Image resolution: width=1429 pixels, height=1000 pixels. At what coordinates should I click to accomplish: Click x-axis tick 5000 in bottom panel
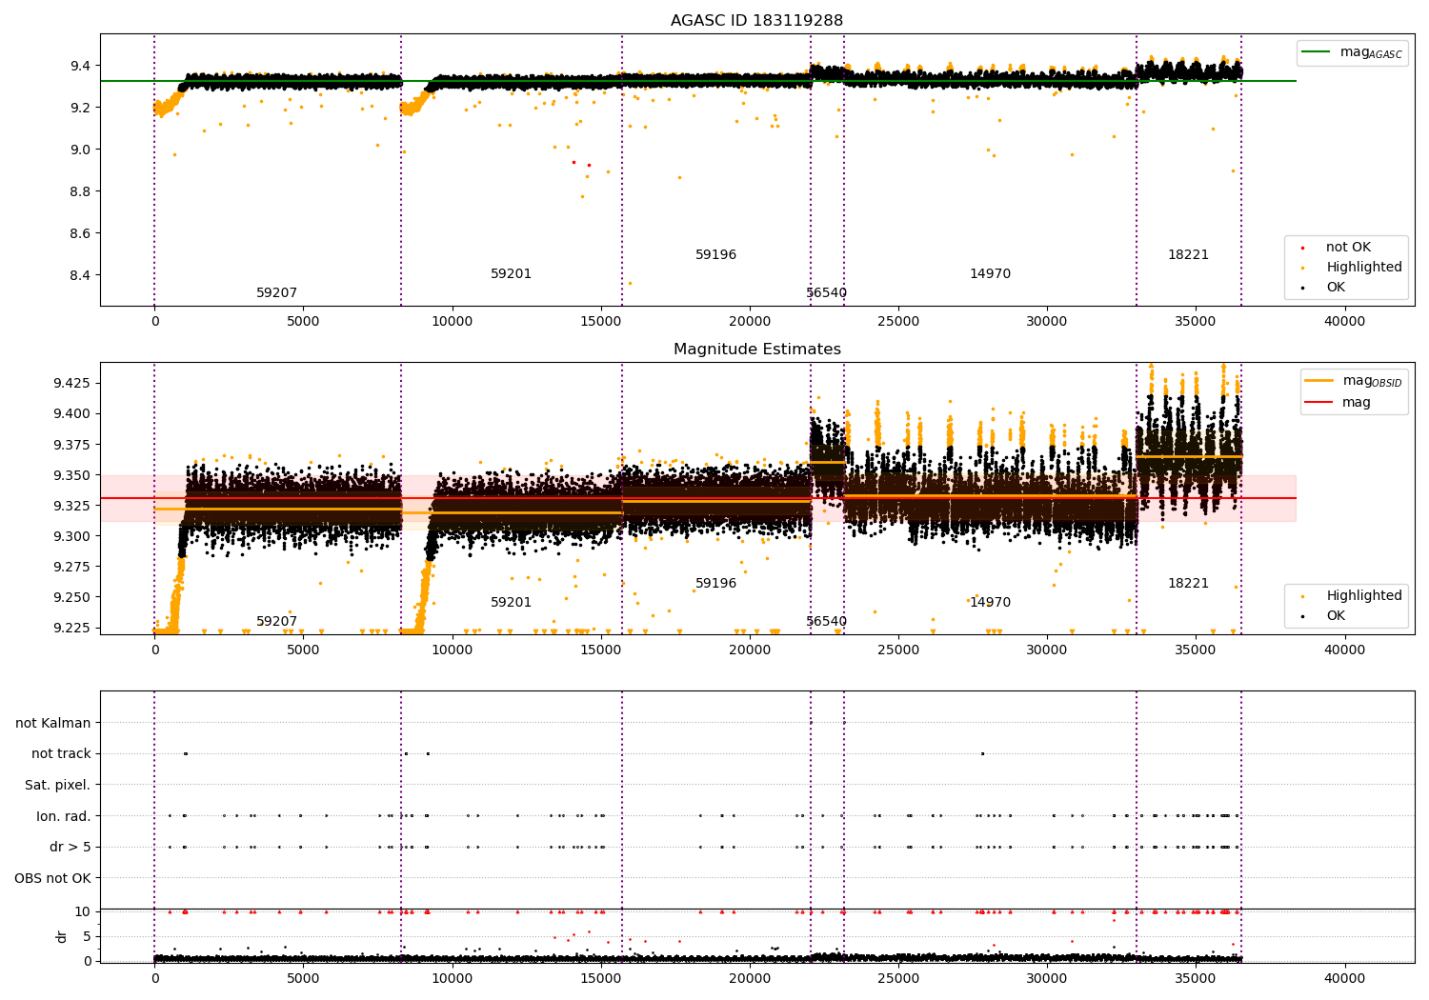[x=303, y=979]
